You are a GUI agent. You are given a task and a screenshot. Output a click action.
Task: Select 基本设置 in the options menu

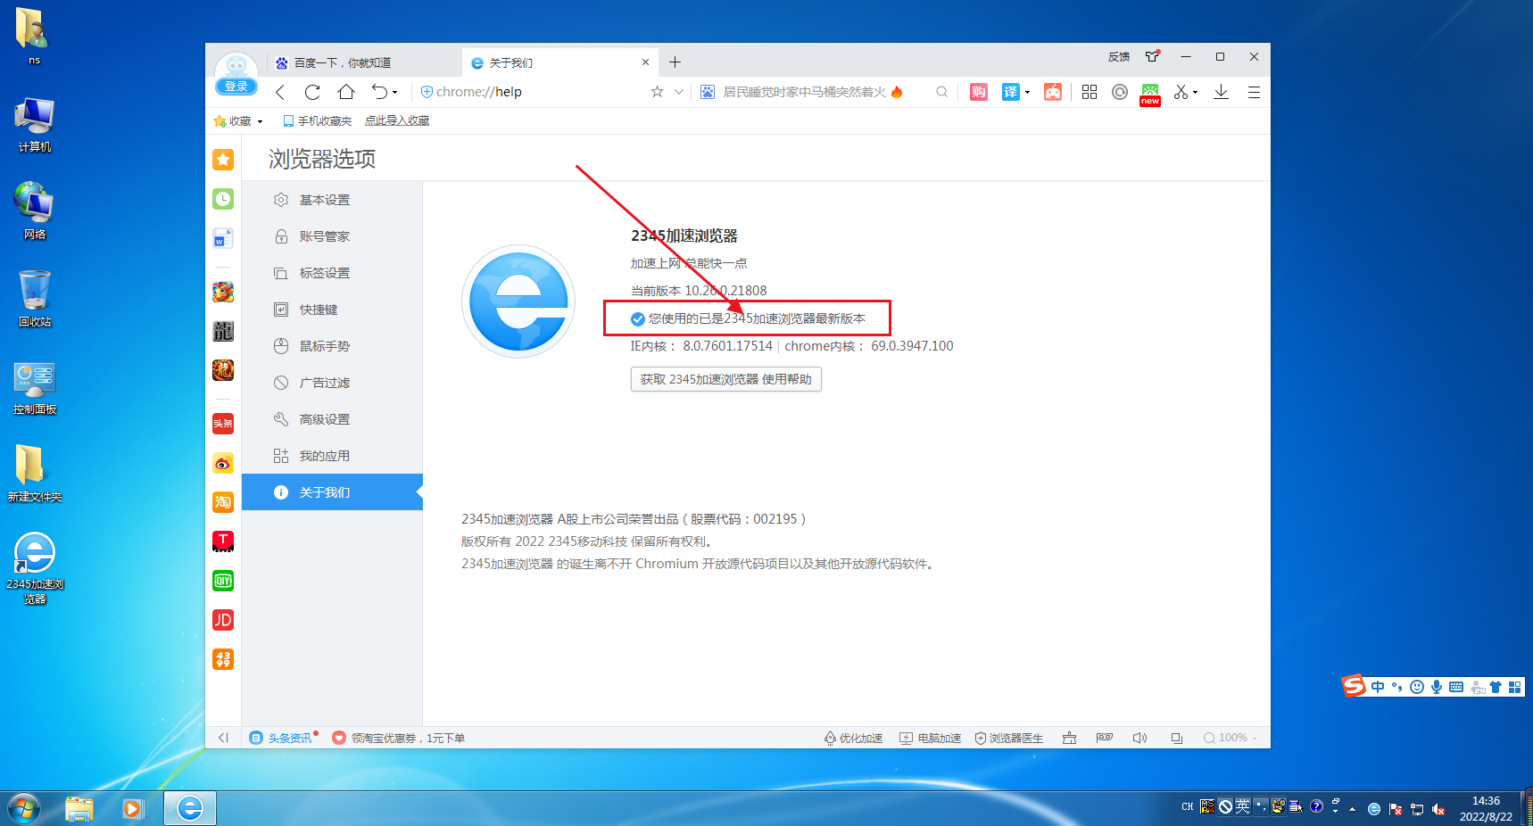[332, 200]
